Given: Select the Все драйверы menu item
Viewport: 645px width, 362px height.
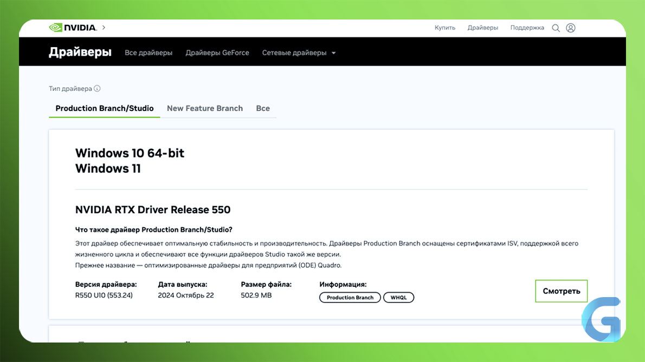Looking at the screenshot, I should (x=149, y=52).
